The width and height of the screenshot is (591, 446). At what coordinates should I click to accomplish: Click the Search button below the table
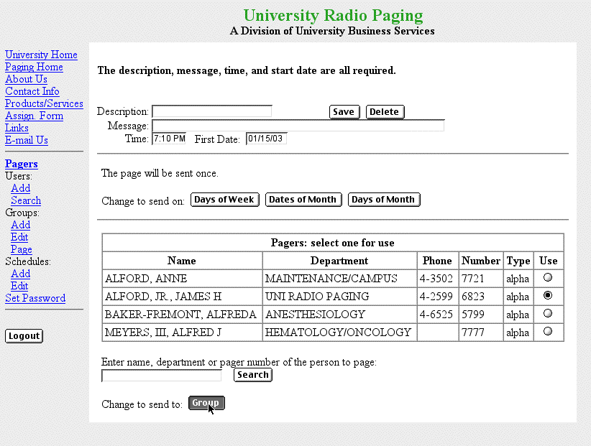pyautogui.click(x=253, y=375)
